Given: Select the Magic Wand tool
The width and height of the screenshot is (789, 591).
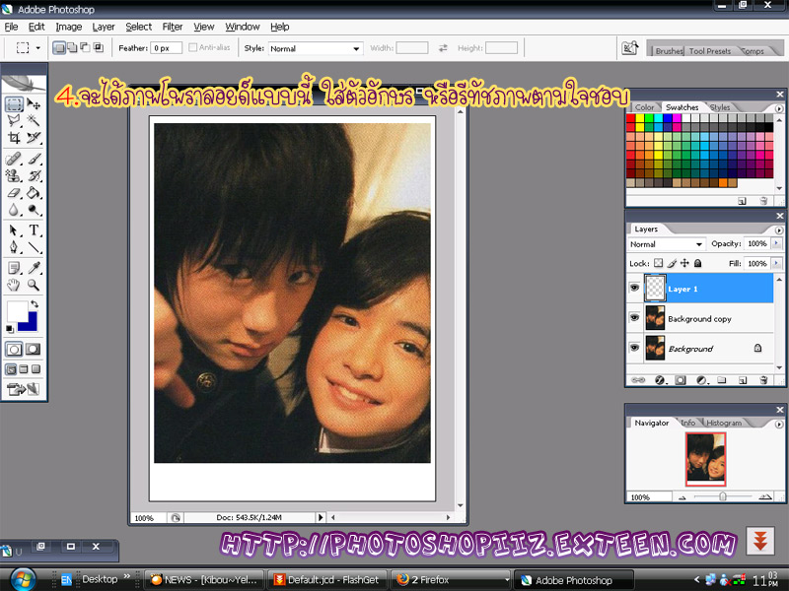Looking at the screenshot, I should click(x=34, y=120).
